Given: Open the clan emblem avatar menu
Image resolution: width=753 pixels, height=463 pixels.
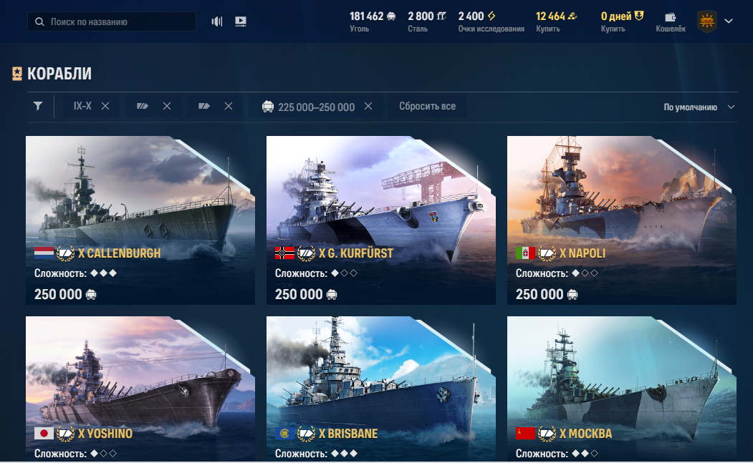Looking at the screenshot, I should (707, 21).
